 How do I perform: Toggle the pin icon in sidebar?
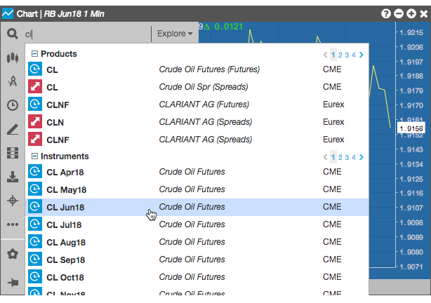coord(13,283)
